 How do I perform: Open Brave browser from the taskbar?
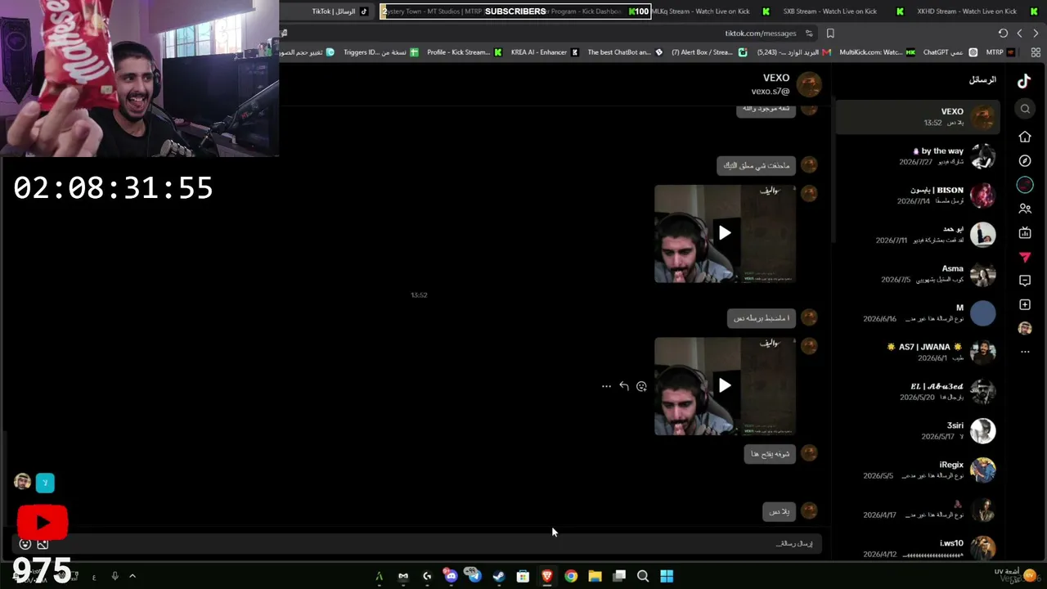(x=547, y=576)
